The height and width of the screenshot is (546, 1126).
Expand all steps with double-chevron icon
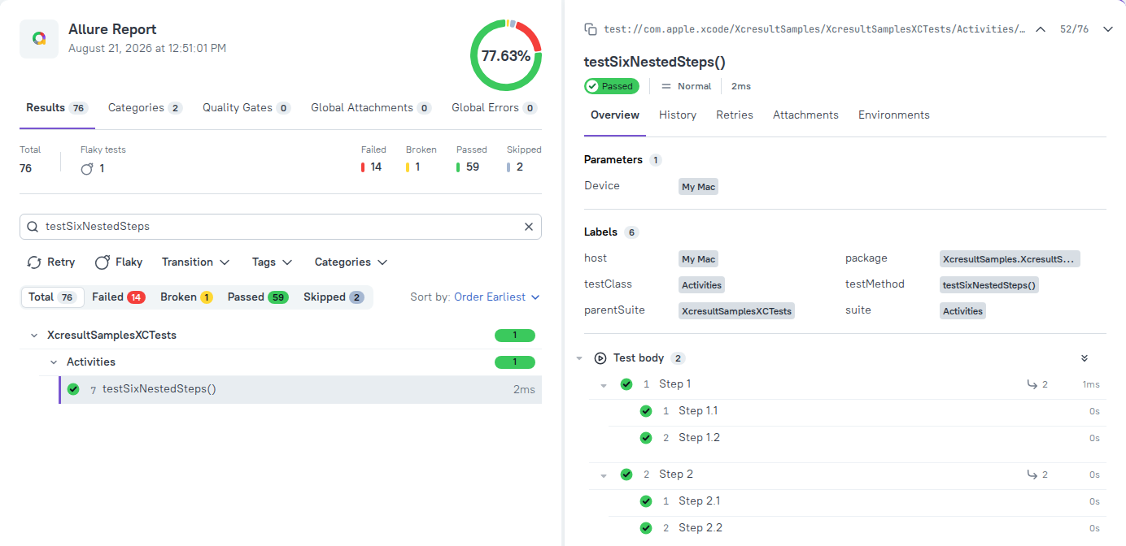point(1084,358)
